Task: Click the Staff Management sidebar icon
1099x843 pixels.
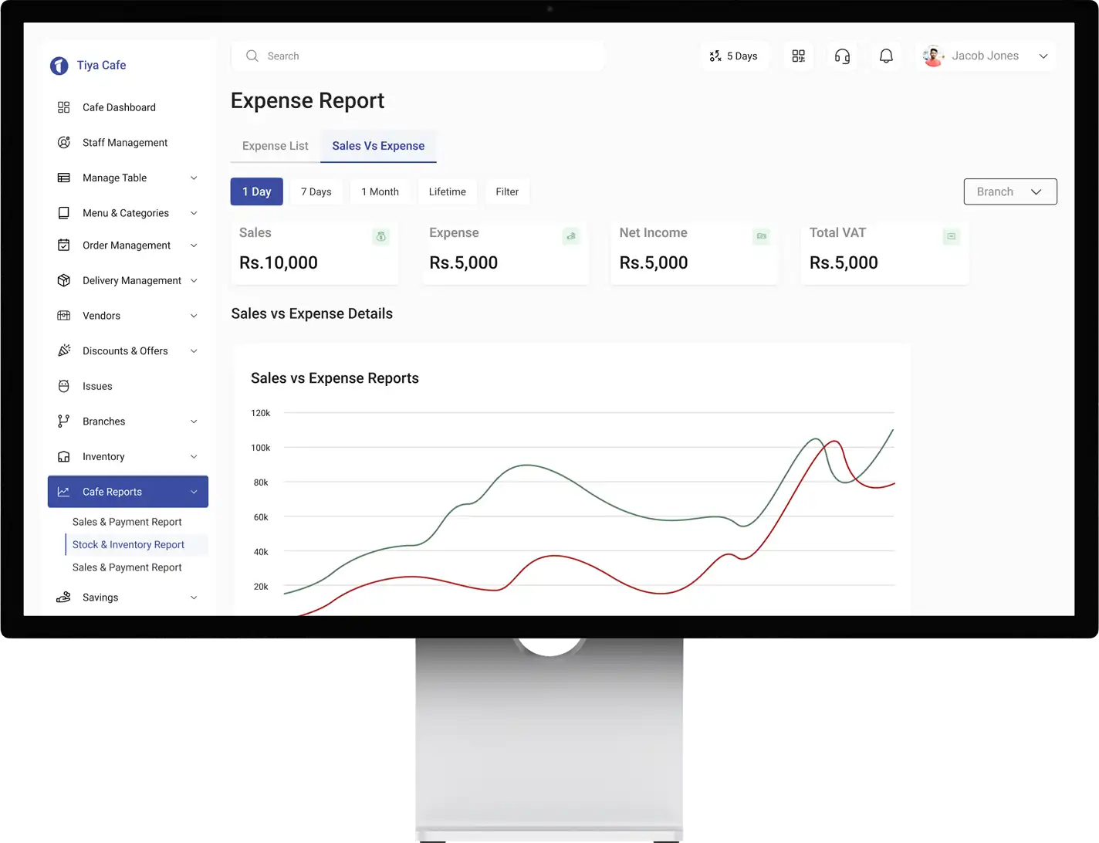Action: point(64,143)
